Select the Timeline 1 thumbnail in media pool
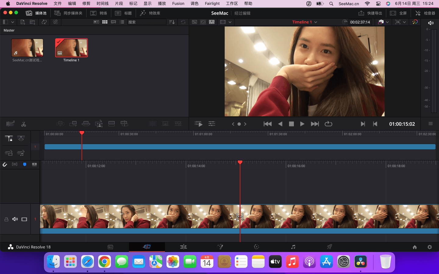Viewport: 439px width, 274px height. (71, 48)
